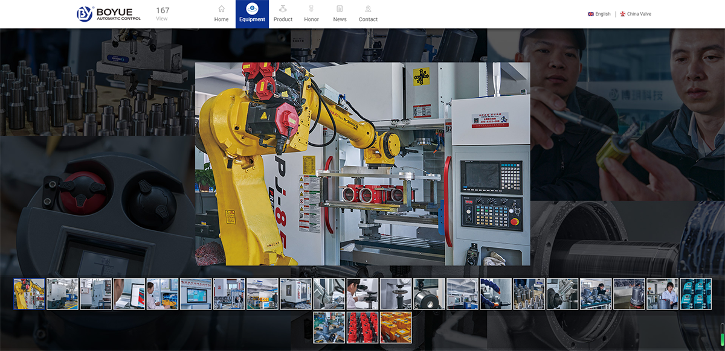
Task: Select the orange actuators thumbnail
Action: pos(396,327)
